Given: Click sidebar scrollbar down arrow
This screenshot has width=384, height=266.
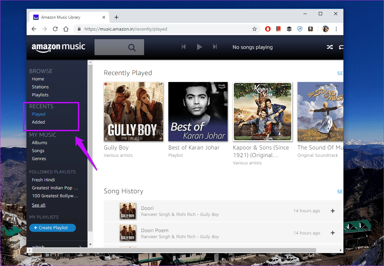Looking at the screenshot, I should click(x=90, y=244).
